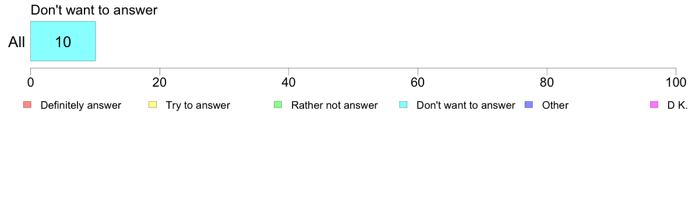Click the All row label

(x=17, y=42)
